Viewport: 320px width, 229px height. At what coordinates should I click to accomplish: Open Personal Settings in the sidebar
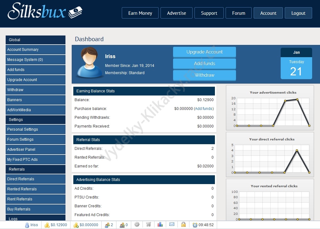(x=36, y=129)
